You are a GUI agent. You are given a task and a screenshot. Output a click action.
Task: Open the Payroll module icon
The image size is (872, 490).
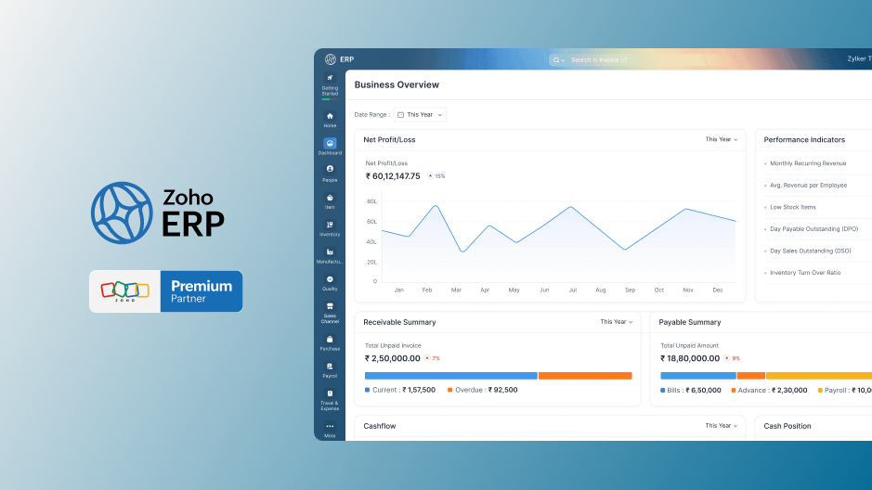point(330,367)
